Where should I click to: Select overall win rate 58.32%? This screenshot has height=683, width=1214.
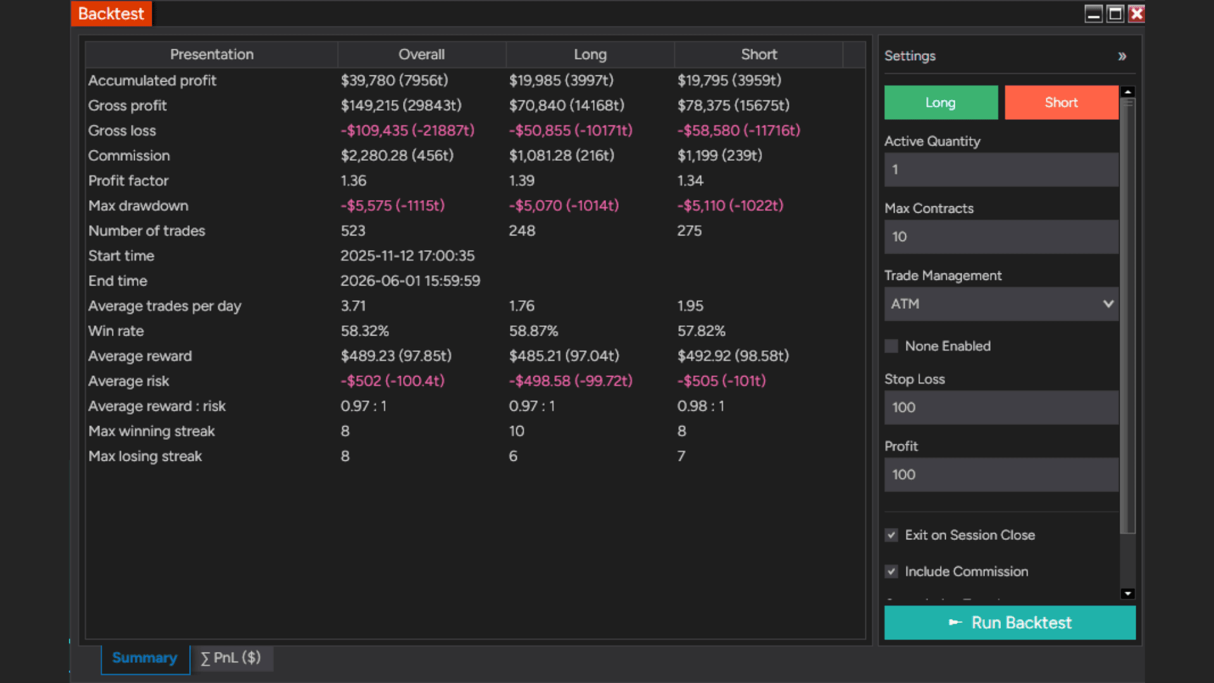pyautogui.click(x=364, y=331)
